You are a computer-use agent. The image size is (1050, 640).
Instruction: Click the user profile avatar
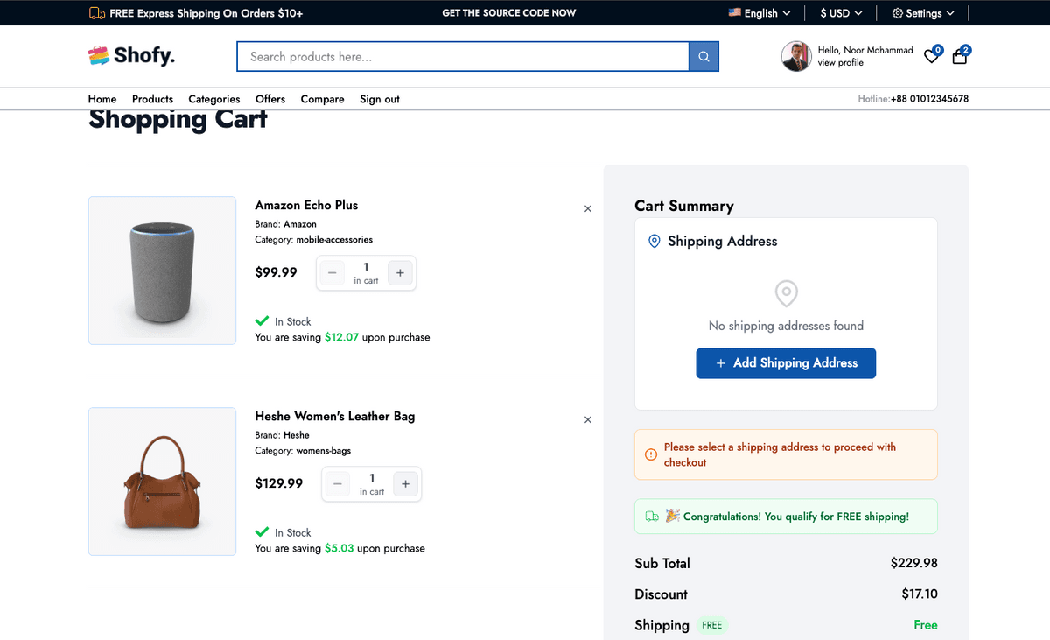[x=796, y=57]
